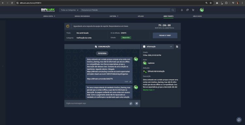Open the user profile avatar in site header

(x=202, y=10)
